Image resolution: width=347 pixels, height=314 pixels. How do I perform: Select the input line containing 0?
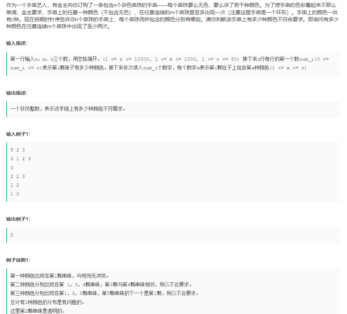pos(12,167)
